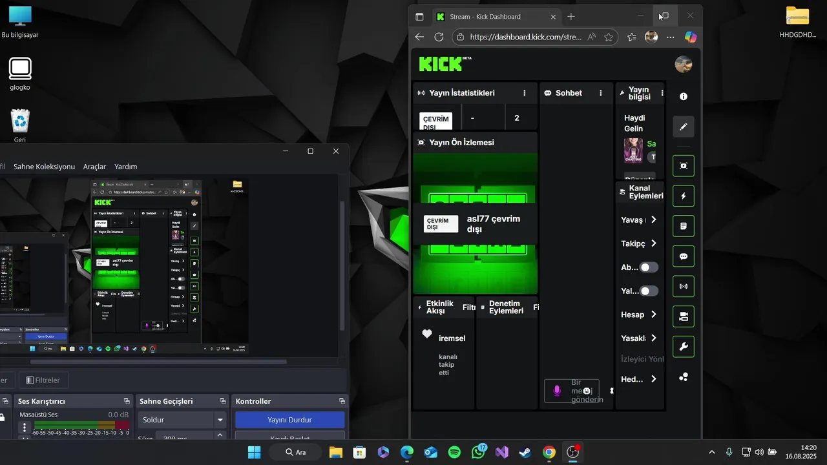Open Edge read aloud icon in address bar
This screenshot has width=827, height=465.
(591, 37)
